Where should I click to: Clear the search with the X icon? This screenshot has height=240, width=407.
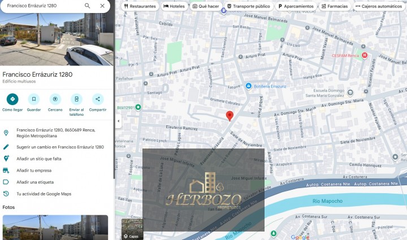(x=102, y=6)
